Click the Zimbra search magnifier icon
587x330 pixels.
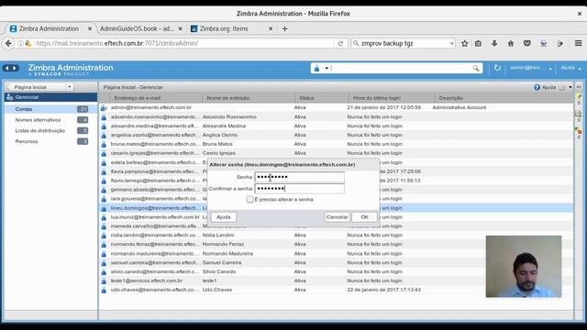[475, 69]
